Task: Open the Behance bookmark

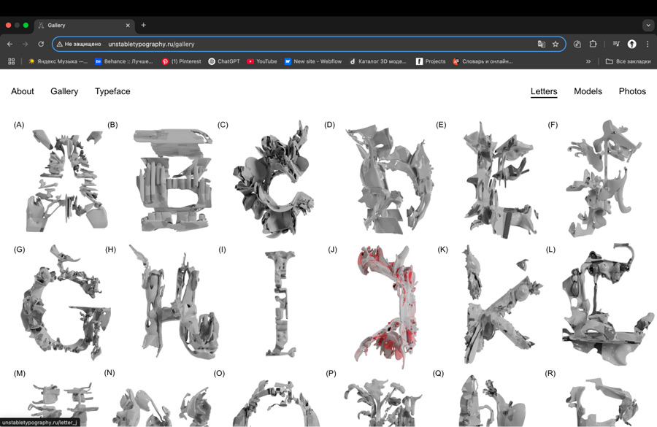Action: click(124, 61)
